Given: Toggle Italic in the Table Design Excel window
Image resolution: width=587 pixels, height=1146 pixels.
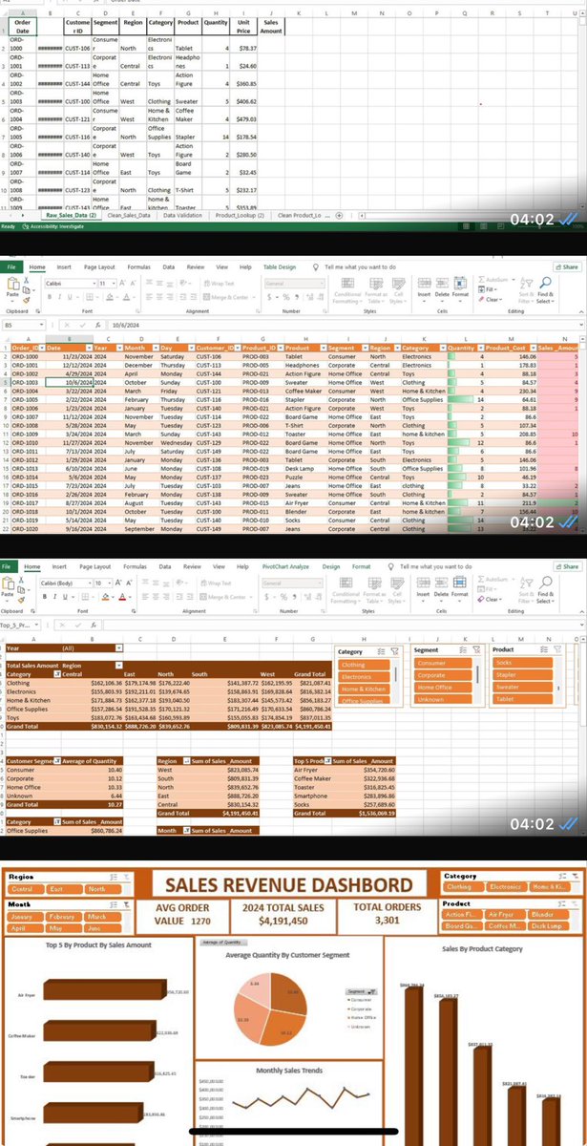Looking at the screenshot, I should point(59,297).
